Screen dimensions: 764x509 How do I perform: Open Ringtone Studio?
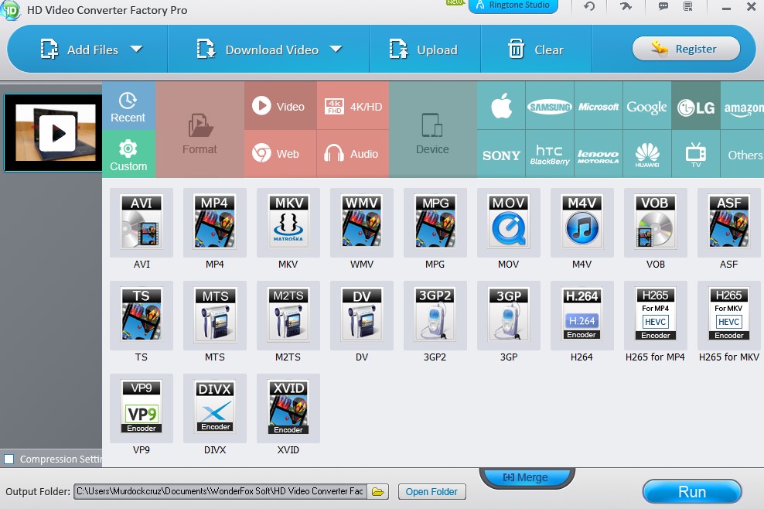[x=513, y=5]
